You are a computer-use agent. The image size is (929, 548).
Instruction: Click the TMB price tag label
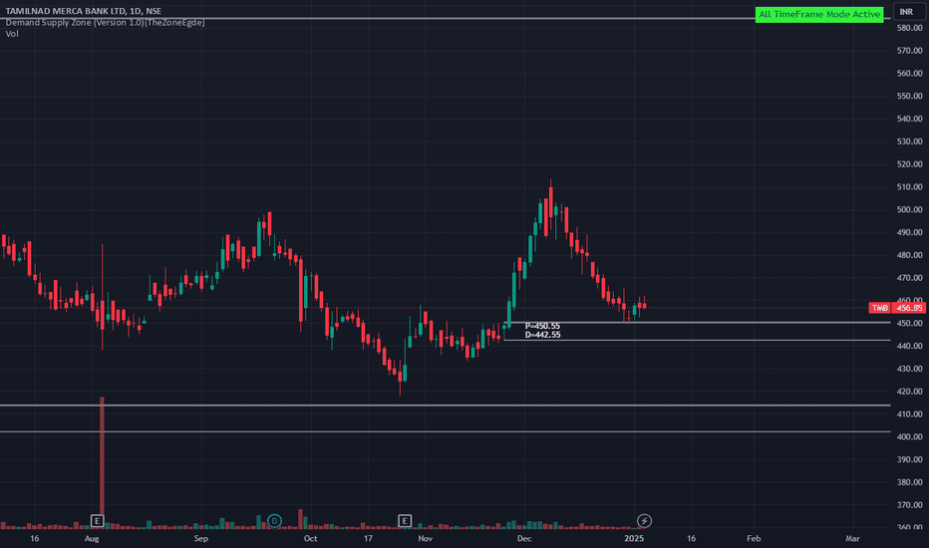coord(880,308)
